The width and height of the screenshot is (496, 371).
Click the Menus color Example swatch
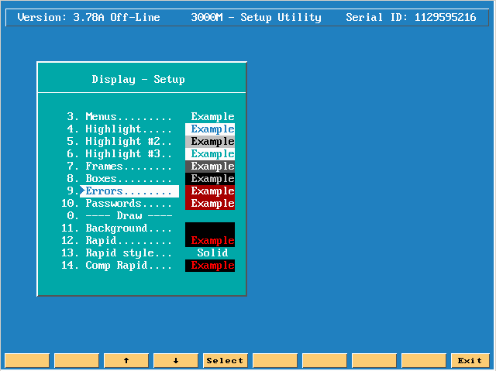[212, 117]
